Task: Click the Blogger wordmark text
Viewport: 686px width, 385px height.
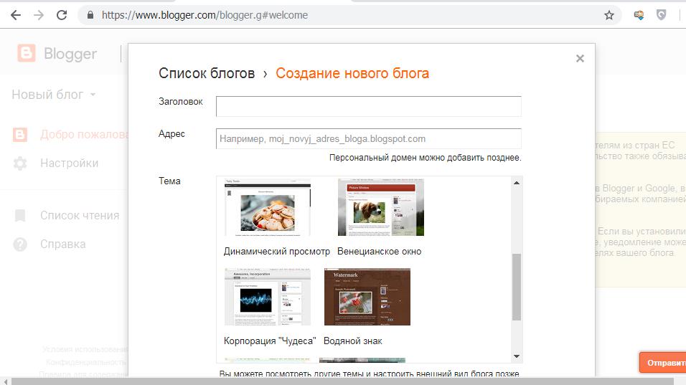Action: pyautogui.click(x=70, y=54)
